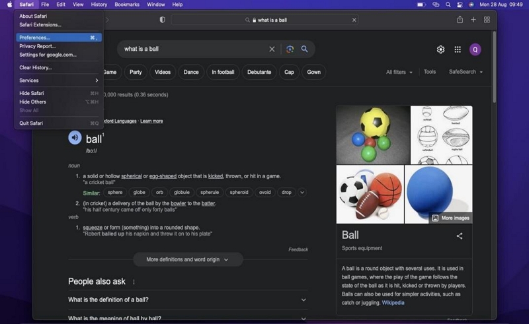This screenshot has width=529, height=324.
Task: Show tab overview grid icon
Action: [487, 20]
